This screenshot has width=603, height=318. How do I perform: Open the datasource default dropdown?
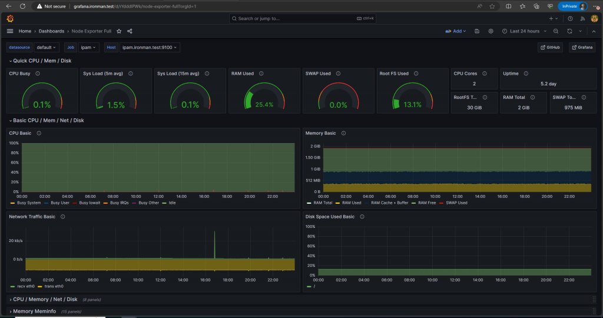tap(47, 47)
